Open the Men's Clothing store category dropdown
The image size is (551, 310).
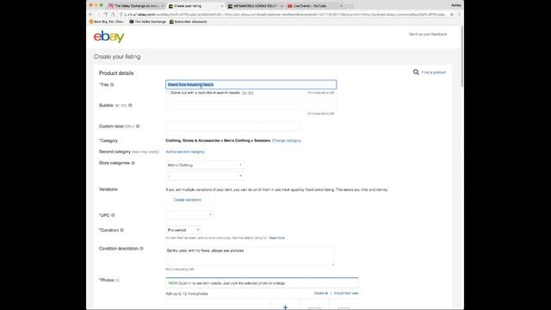coord(205,164)
